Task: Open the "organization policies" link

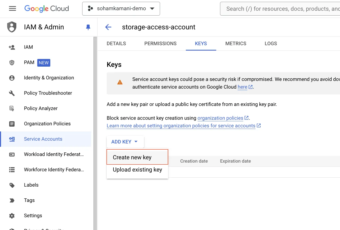Action: (220, 118)
